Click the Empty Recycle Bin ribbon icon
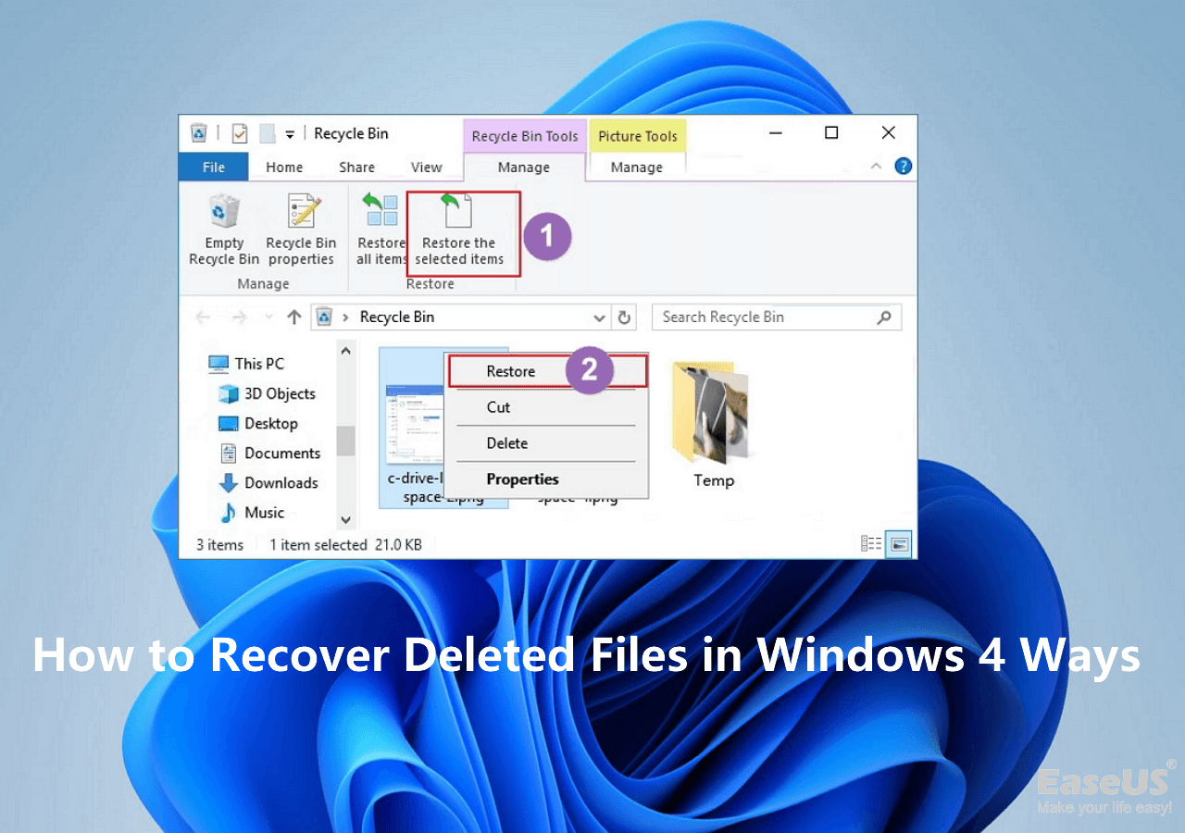 [224, 230]
